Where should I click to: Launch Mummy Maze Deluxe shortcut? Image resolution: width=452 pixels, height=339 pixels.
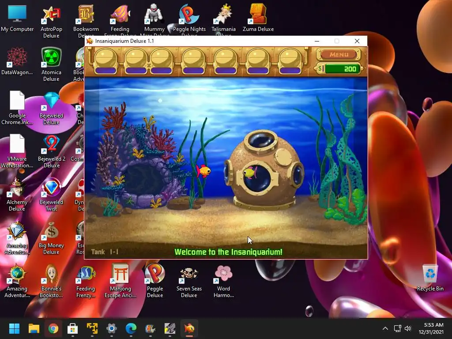point(154,20)
